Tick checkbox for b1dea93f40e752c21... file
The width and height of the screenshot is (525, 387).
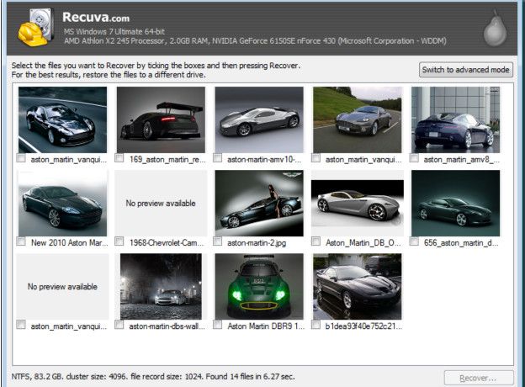316,325
